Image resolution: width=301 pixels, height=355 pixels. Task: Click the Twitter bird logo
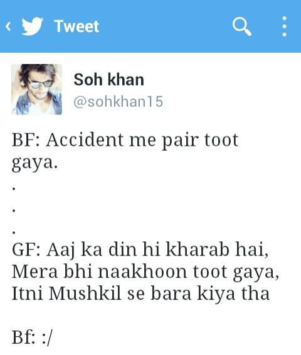pos(32,26)
